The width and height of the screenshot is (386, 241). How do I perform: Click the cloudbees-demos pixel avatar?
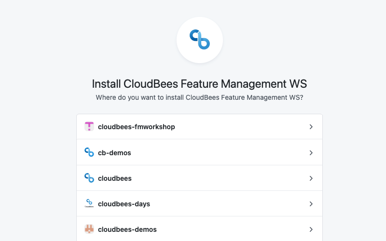(89, 229)
